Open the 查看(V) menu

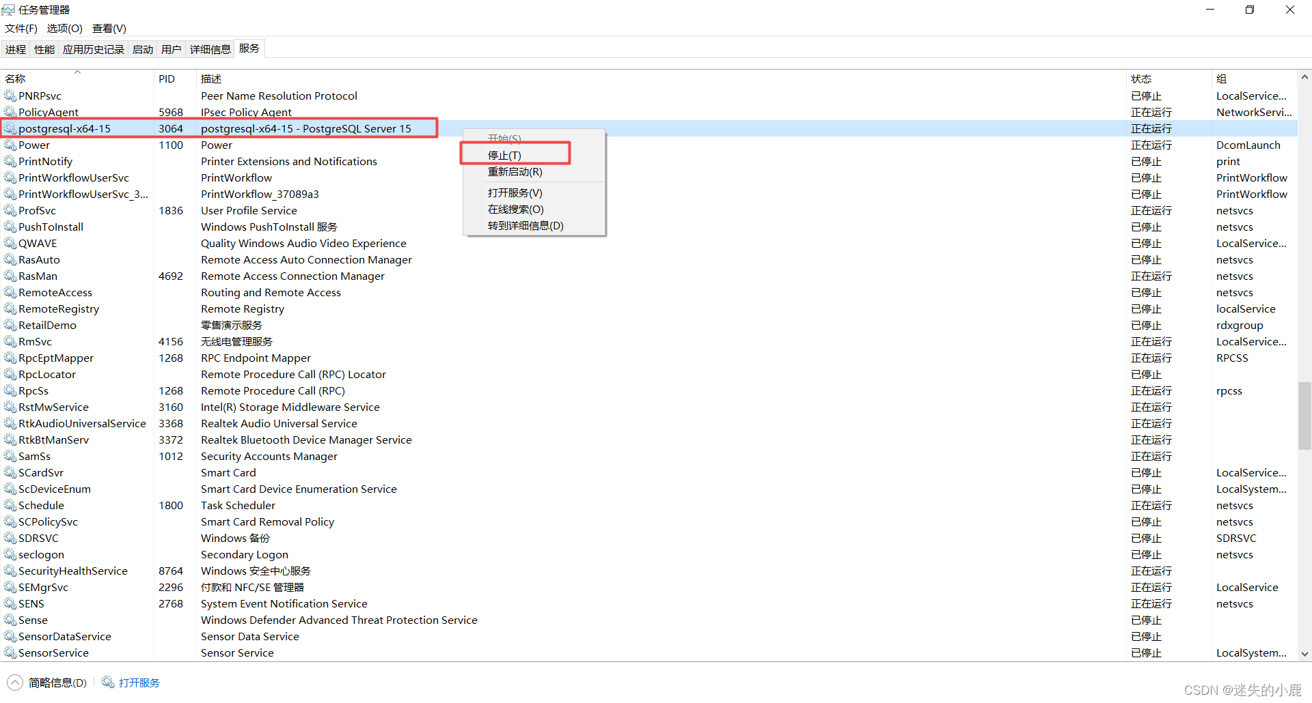click(109, 29)
